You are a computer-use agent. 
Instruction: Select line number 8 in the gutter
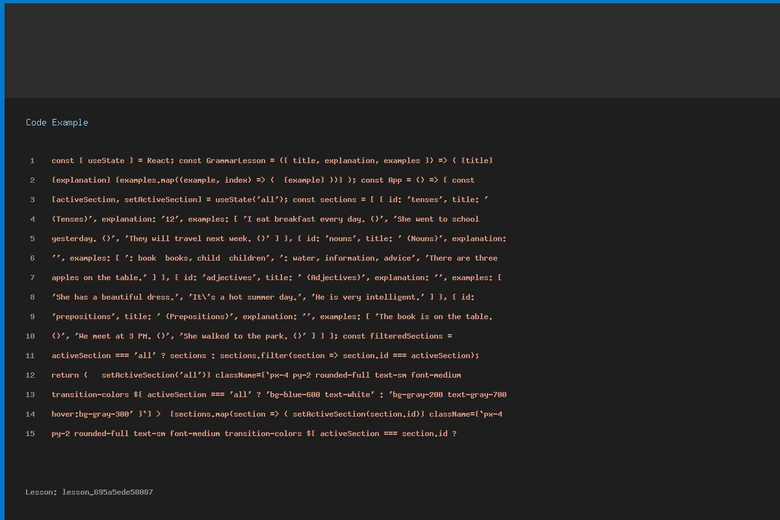point(32,297)
